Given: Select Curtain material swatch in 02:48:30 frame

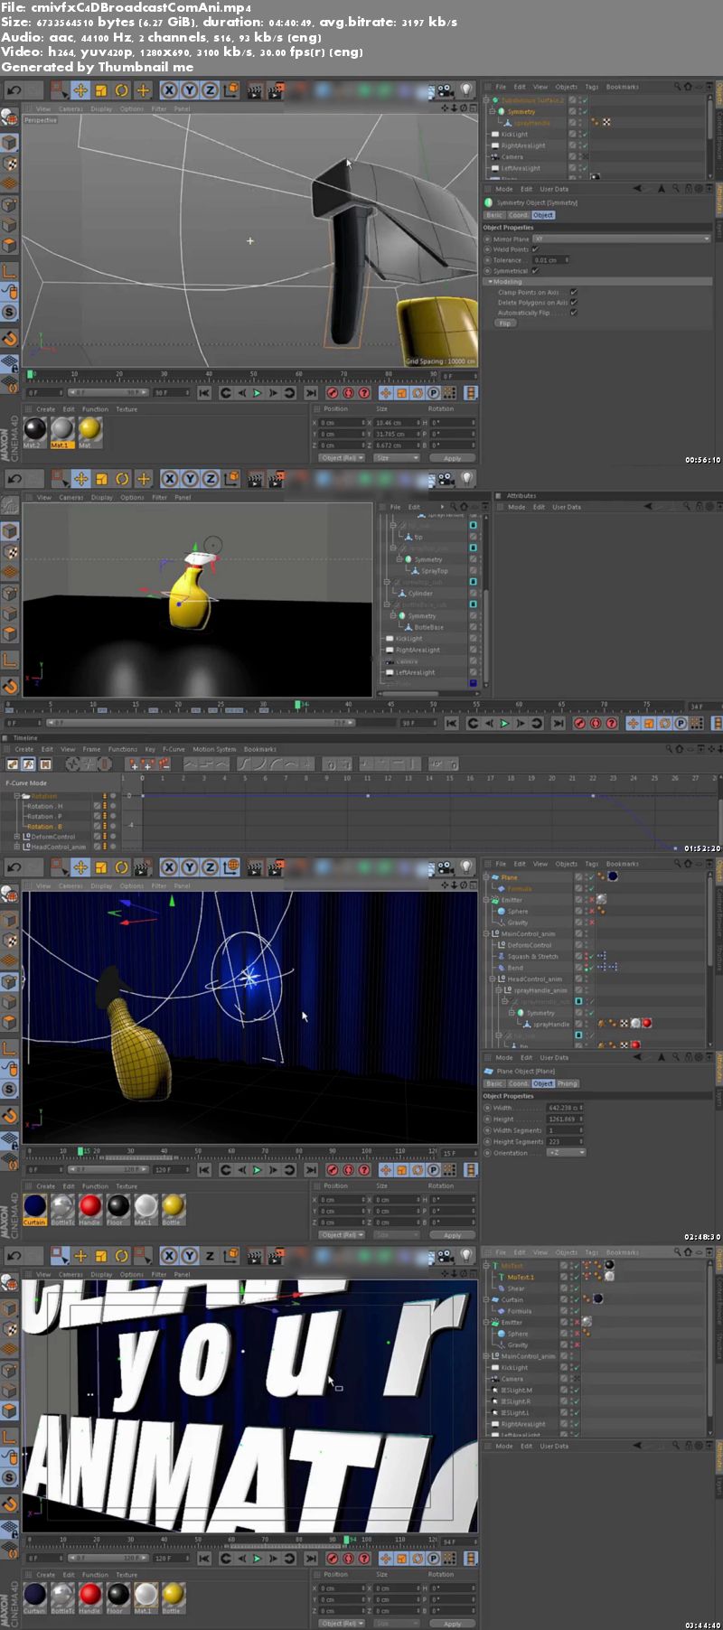Looking at the screenshot, I should pyautogui.click(x=34, y=1208).
